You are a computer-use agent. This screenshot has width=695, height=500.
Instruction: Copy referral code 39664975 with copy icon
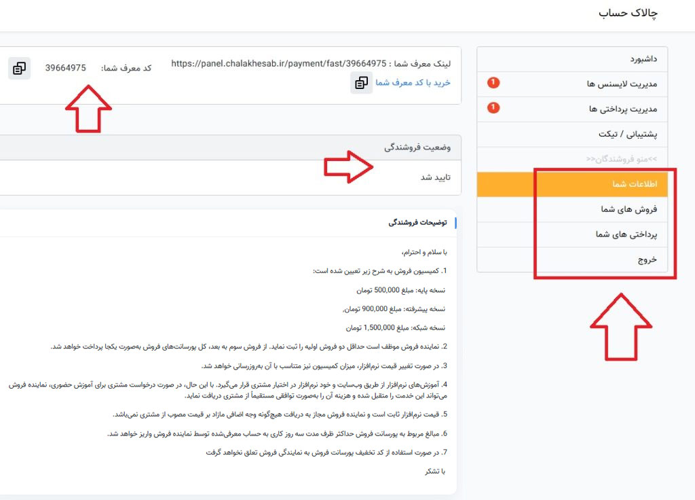tap(19, 69)
